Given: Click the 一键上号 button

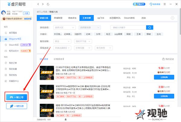Looking at the screenshot, I should [17, 97].
